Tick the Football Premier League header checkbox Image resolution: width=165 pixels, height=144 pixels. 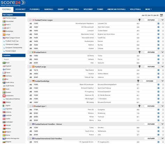(30, 20)
